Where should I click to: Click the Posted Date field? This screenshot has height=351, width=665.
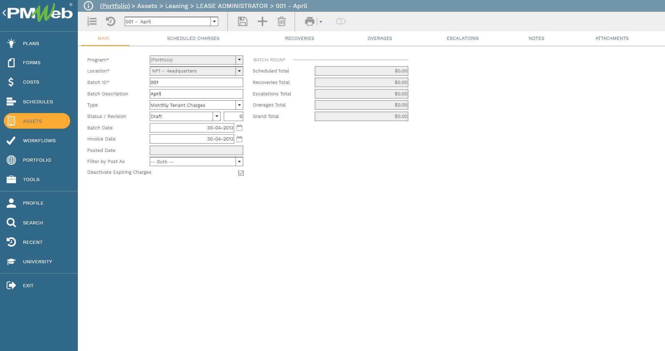196,150
